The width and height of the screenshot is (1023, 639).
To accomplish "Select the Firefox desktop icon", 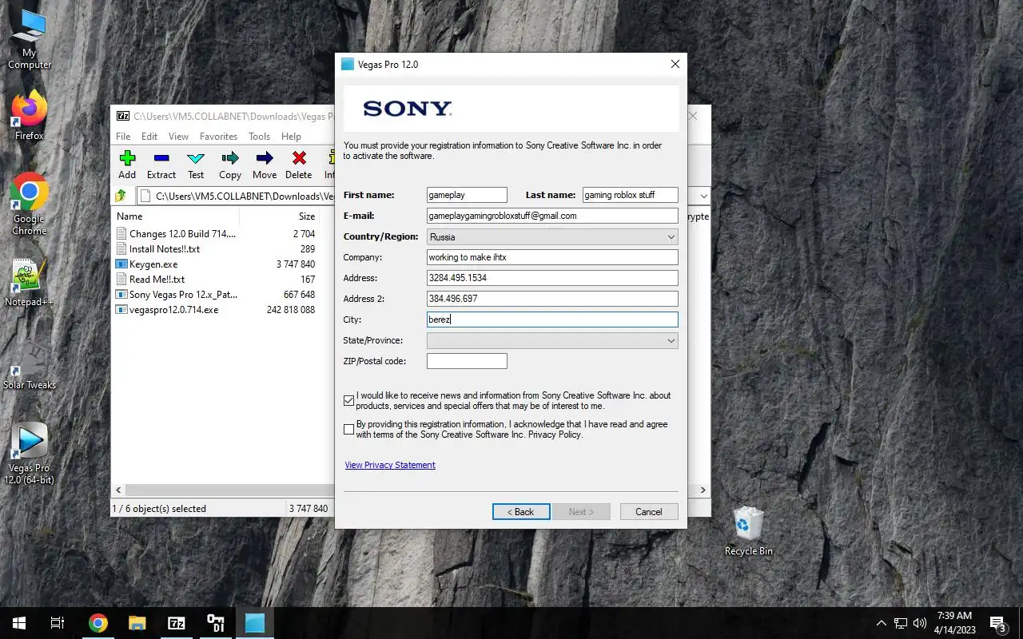I will coord(30,116).
